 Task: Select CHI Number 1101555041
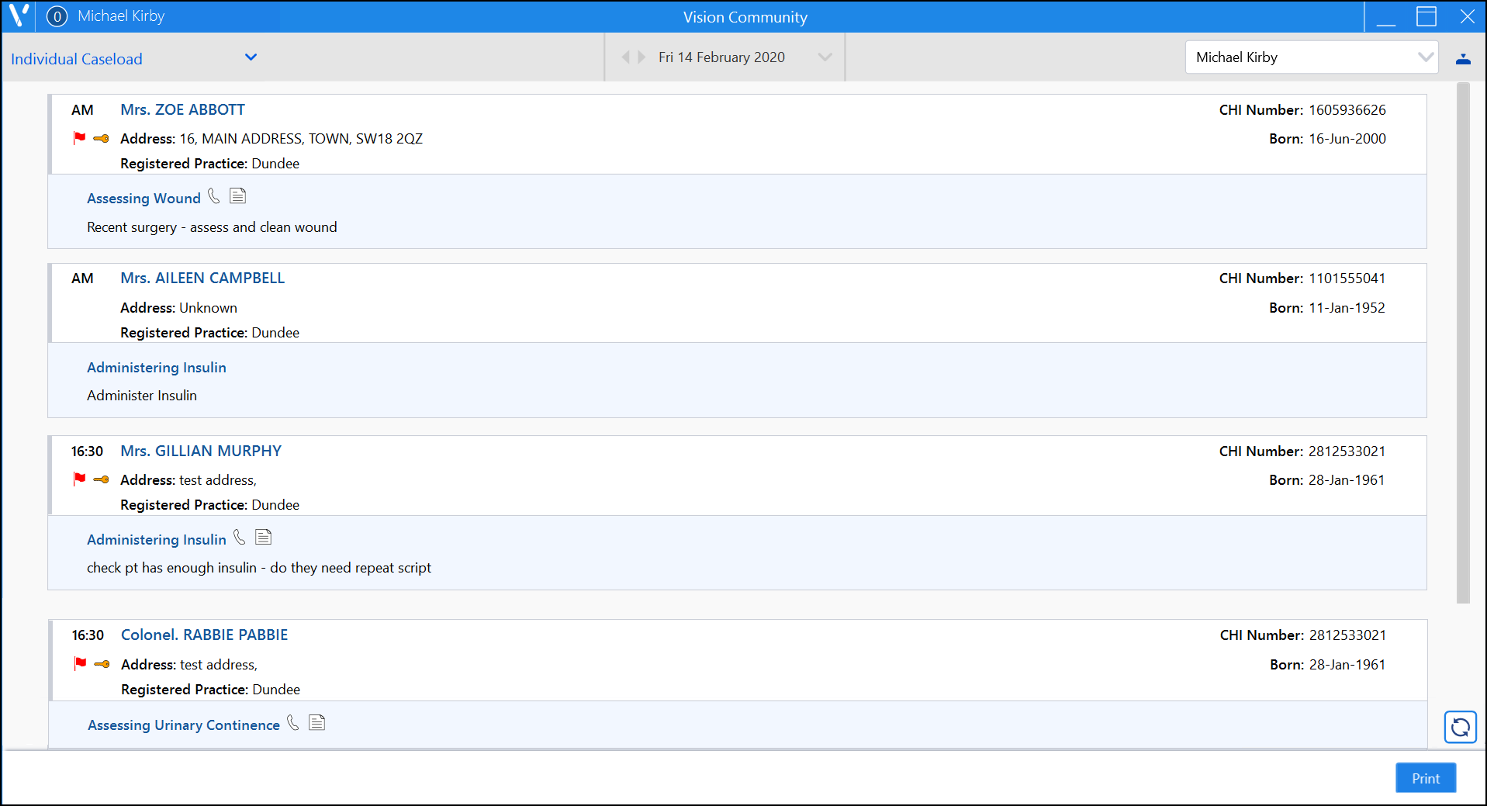pos(1347,278)
